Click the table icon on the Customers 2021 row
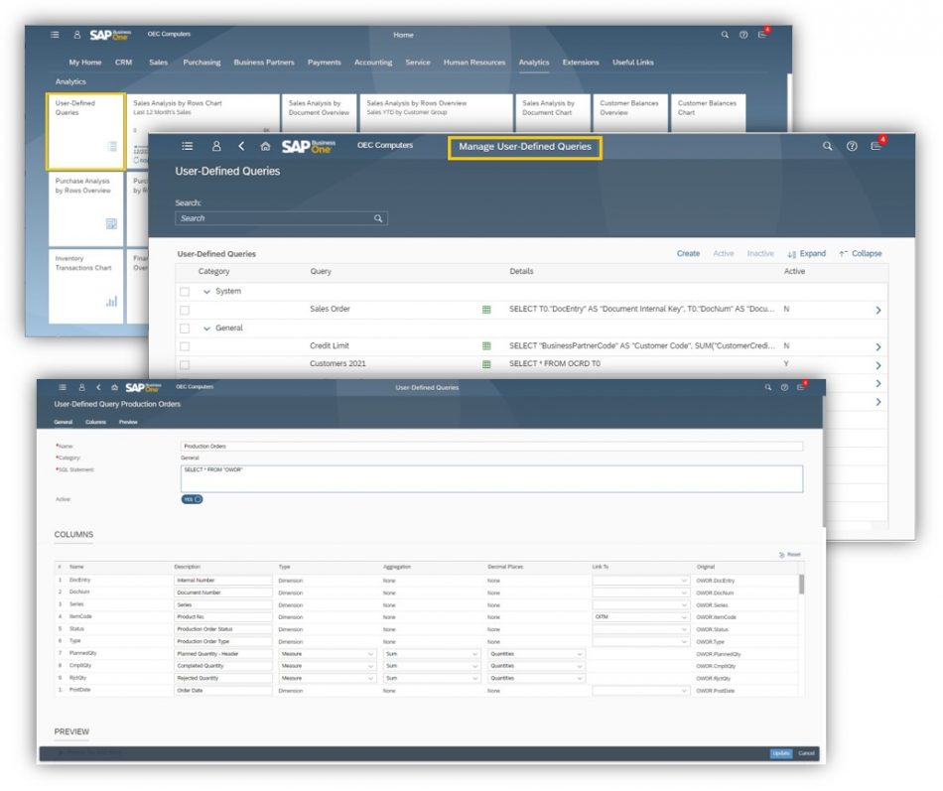Screen dimensions: 943x791 tap(486, 364)
